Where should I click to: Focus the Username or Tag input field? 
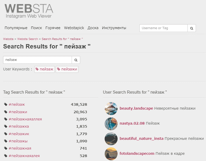point(164,28)
